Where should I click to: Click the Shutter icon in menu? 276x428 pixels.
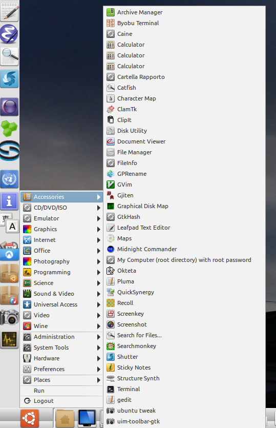click(x=111, y=357)
